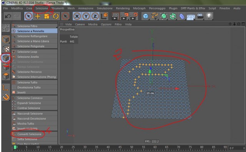Add a camera object

(x=200, y=16)
